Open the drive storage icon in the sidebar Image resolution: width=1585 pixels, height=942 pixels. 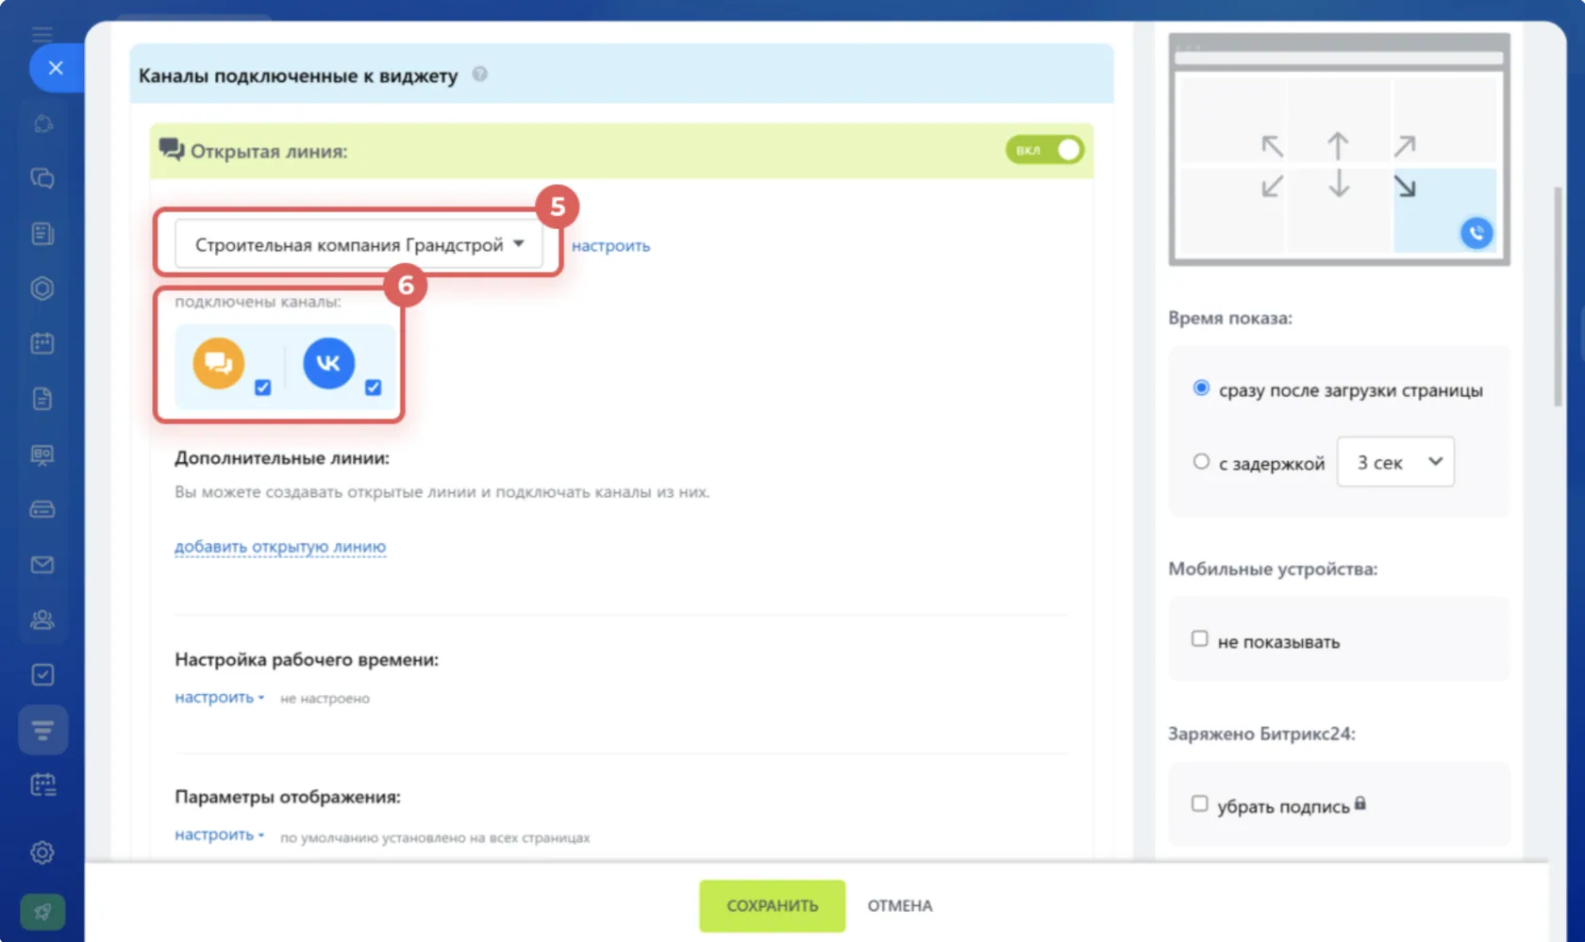coord(42,509)
